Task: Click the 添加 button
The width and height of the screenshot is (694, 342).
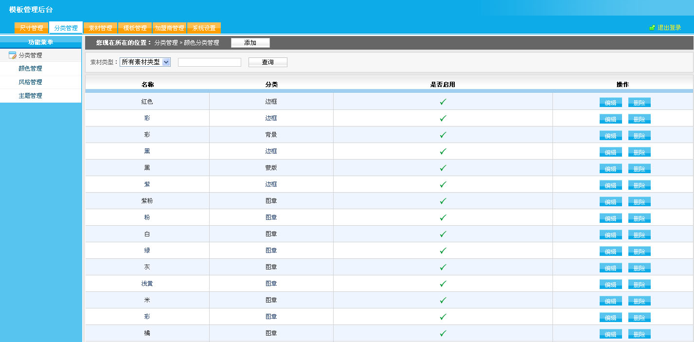Action: pos(250,43)
